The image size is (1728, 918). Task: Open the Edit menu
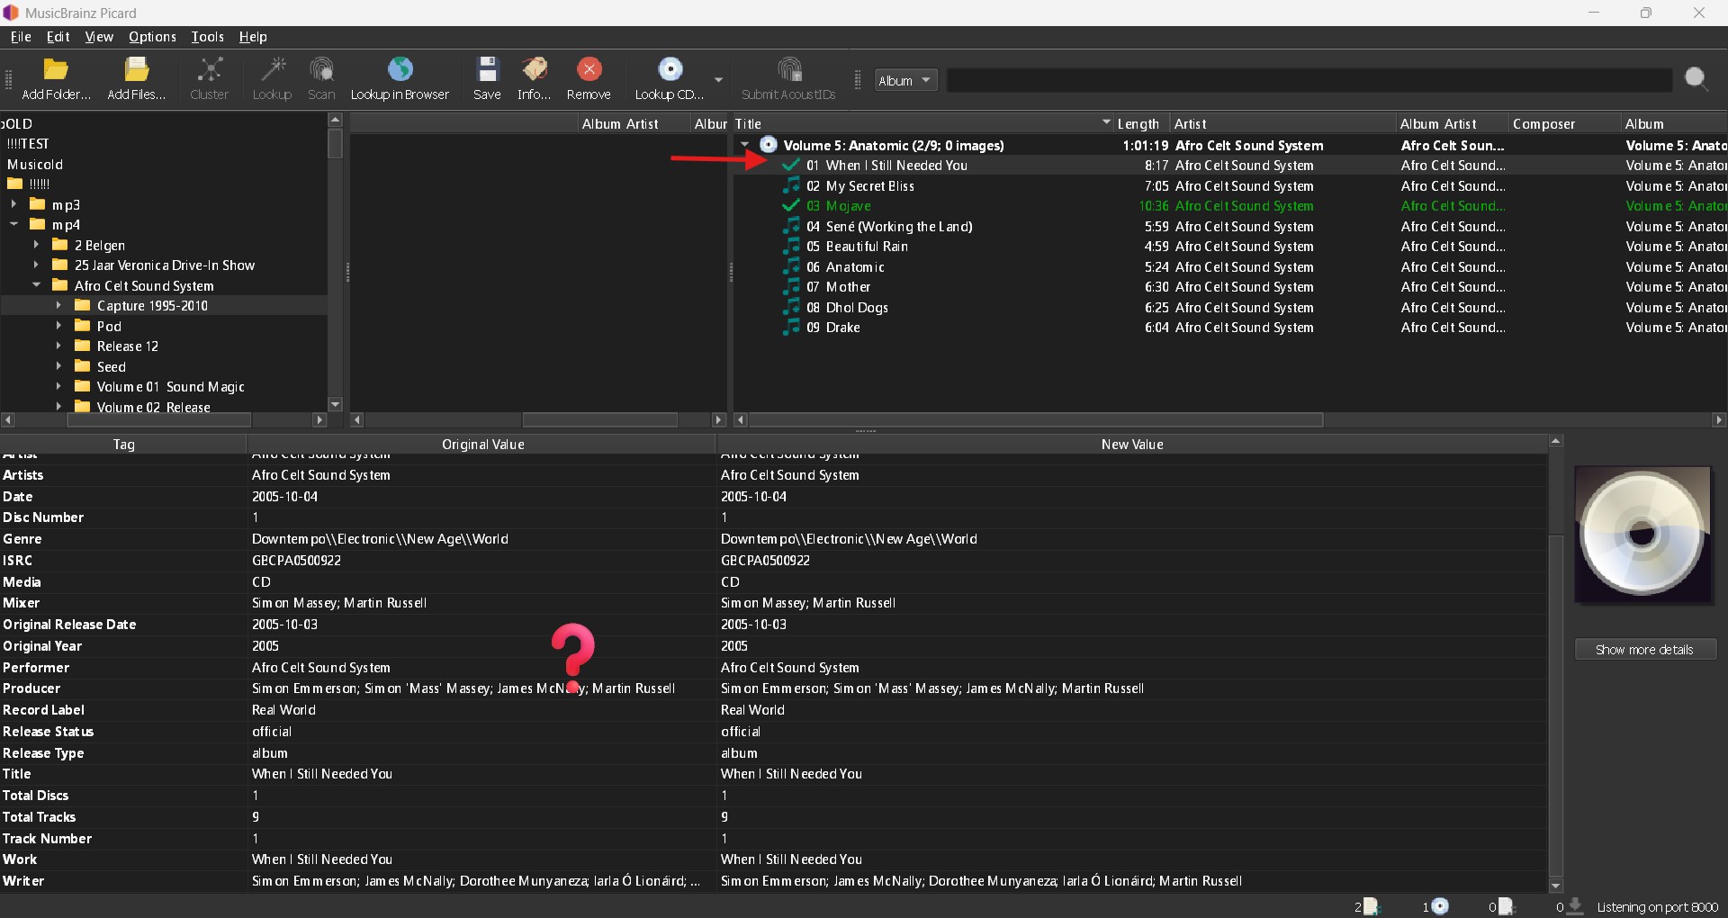(x=58, y=37)
